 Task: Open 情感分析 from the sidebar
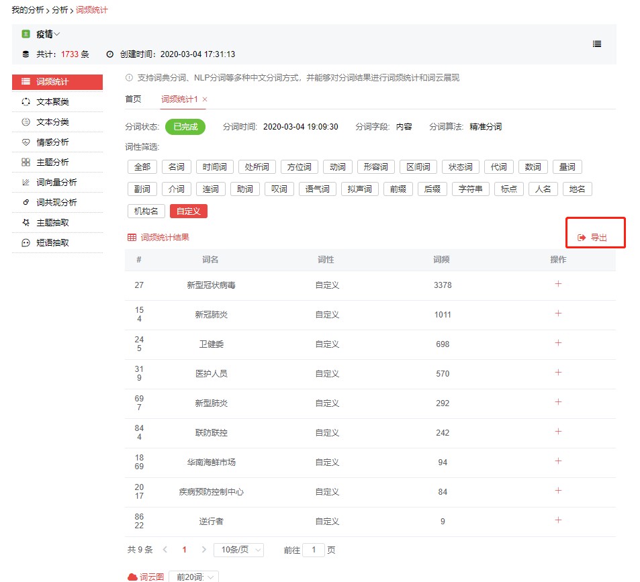coord(52,142)
